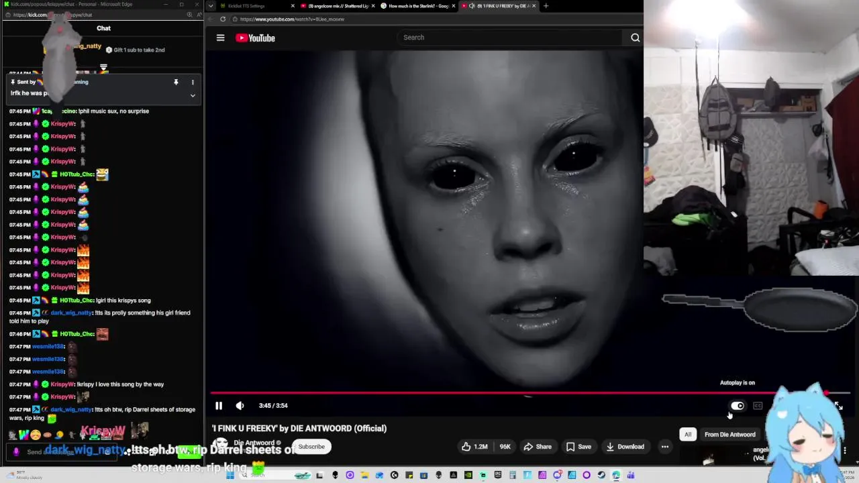Viewport: 859px width, 483px height.
Task: Focus the YouTube search box
Action: tap(510, 38)
